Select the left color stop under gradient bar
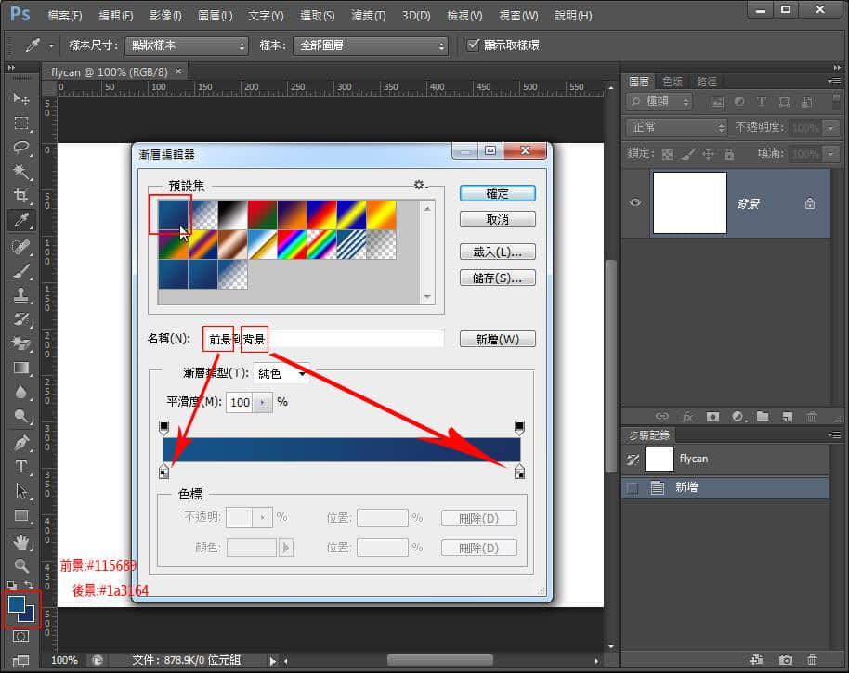The image size is (849, 673). click(x=164, y=472)
